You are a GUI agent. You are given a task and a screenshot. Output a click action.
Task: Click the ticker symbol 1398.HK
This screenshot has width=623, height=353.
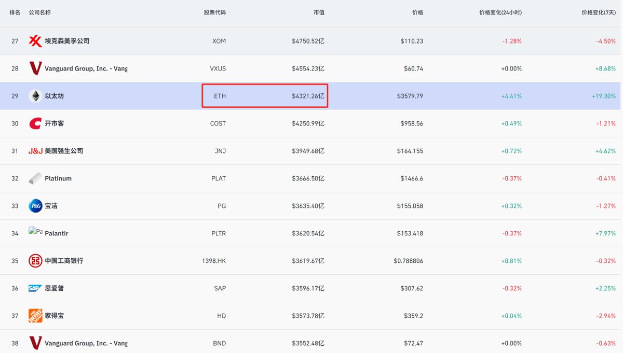click(x=214, y=261)
